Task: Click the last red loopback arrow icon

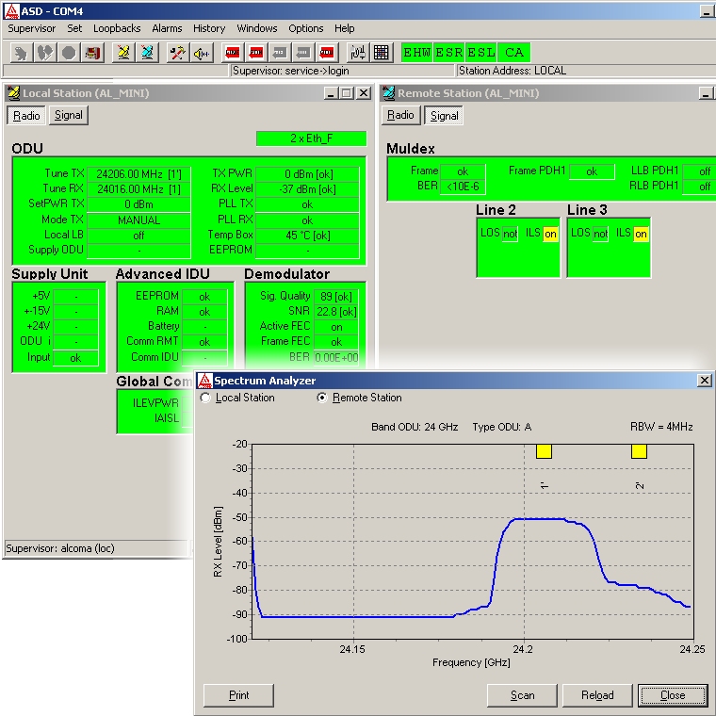Action: click(327, 53)
